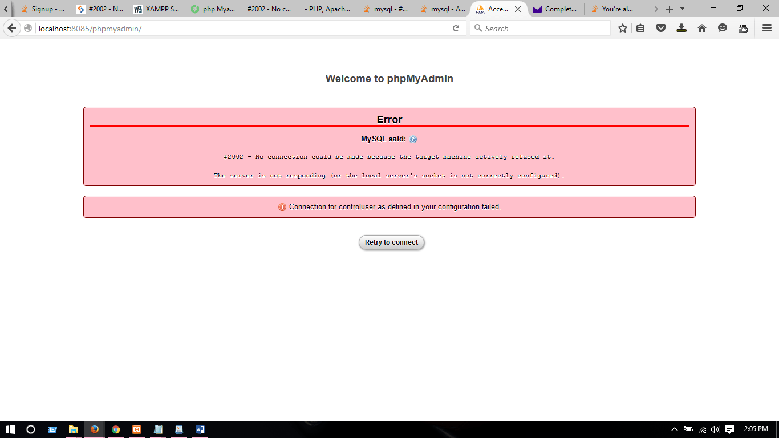This screenshot has height=438, width=779.
Task: Open Task View in the taskbar
Action: tap(52, 429)
